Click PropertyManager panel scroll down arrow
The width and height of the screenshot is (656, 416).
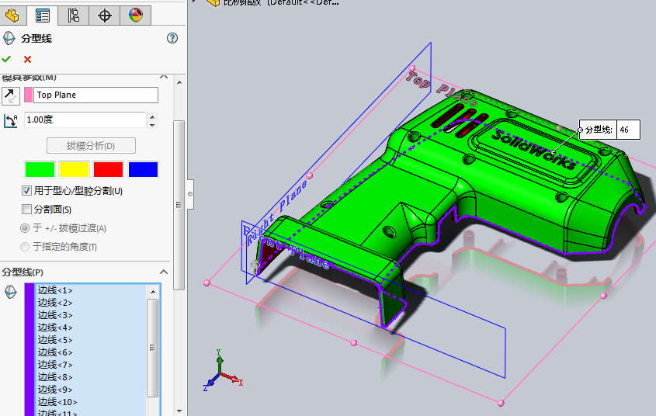click(179, 411)
